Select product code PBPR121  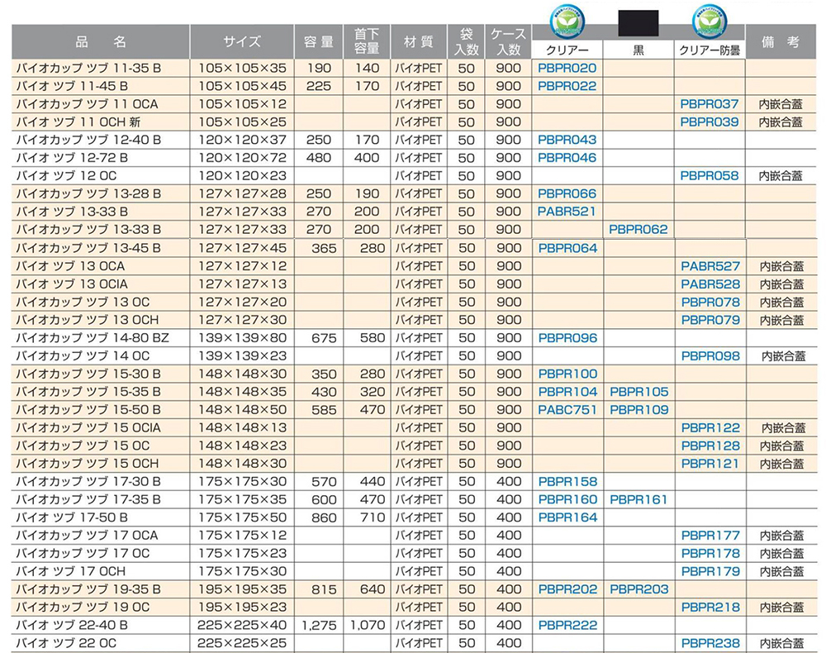point(710,463)
